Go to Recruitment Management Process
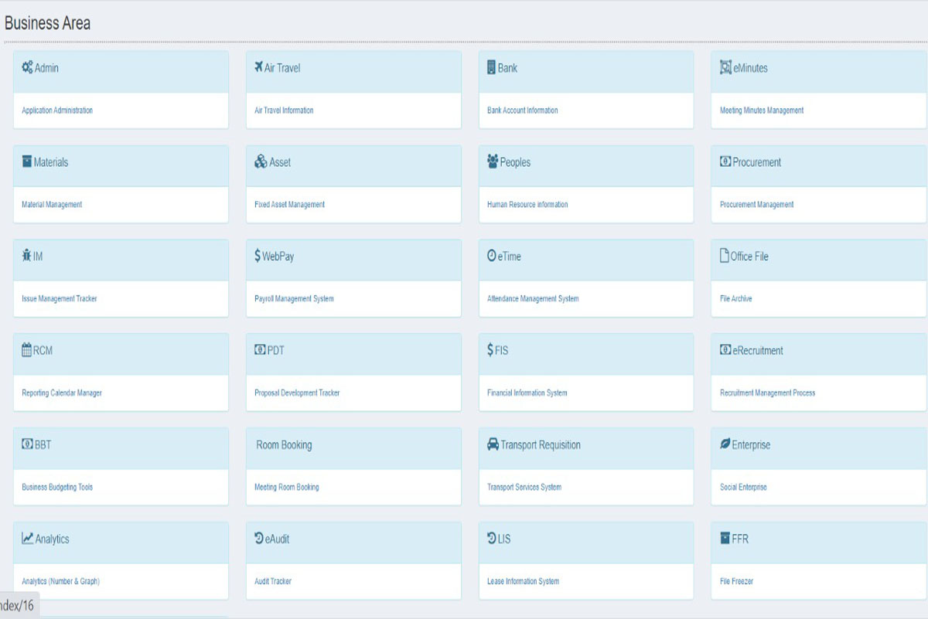Image resolution: width=928 pixels, height=619 pixels. coord(767,393)
